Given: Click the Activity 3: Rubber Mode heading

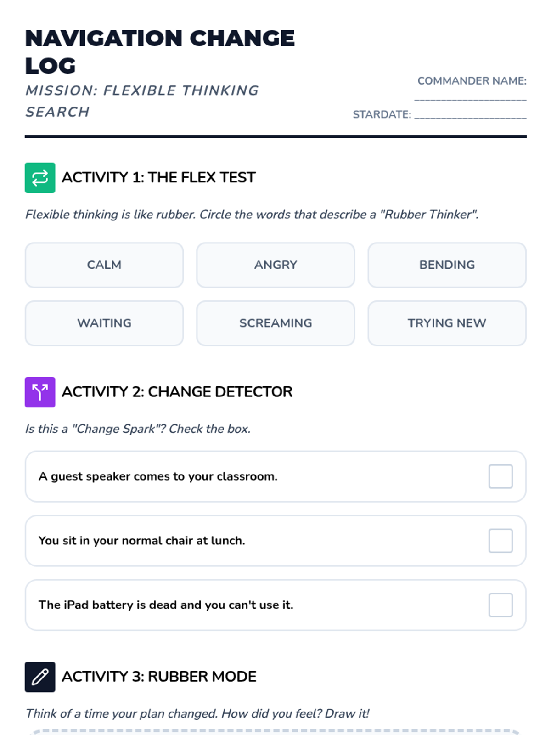Looking at the screenshot, I should click(159, 677).
